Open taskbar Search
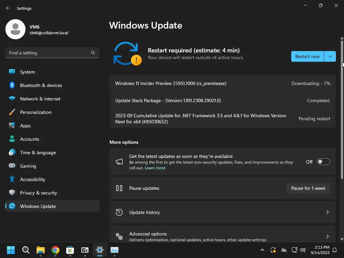The width and height of the screenshot is (344, 258). (26, 250)
